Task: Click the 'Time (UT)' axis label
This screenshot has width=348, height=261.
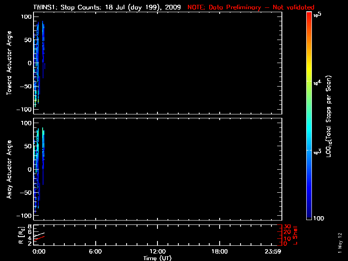Action: pyautogui.click(x=157, y=258)
